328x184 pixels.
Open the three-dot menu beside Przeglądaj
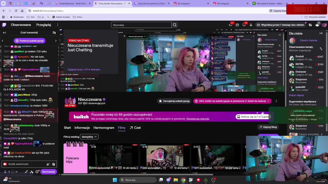click(x=58, y=25)
